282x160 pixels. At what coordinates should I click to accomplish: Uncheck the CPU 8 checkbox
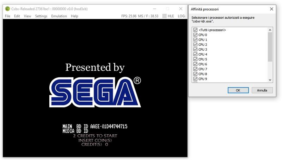195,74
